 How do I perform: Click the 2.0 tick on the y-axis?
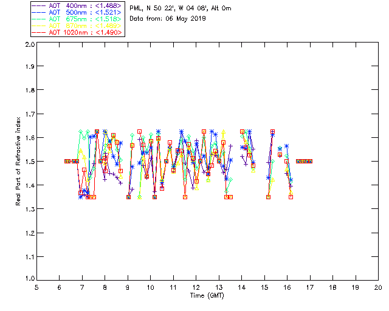29,46
